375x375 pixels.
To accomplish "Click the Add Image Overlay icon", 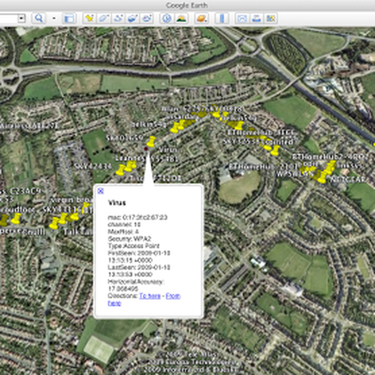I will click(x=132, y=18).
